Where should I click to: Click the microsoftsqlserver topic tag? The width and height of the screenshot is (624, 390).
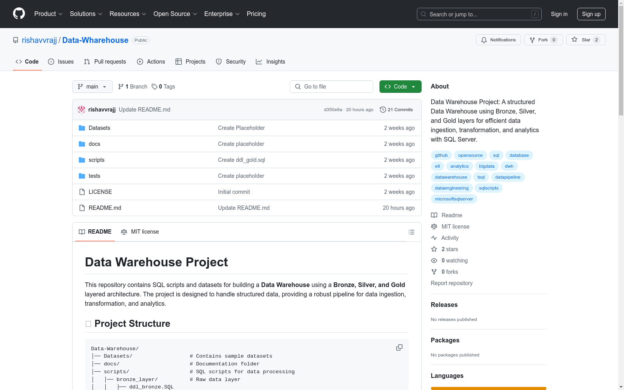[454, 199]
